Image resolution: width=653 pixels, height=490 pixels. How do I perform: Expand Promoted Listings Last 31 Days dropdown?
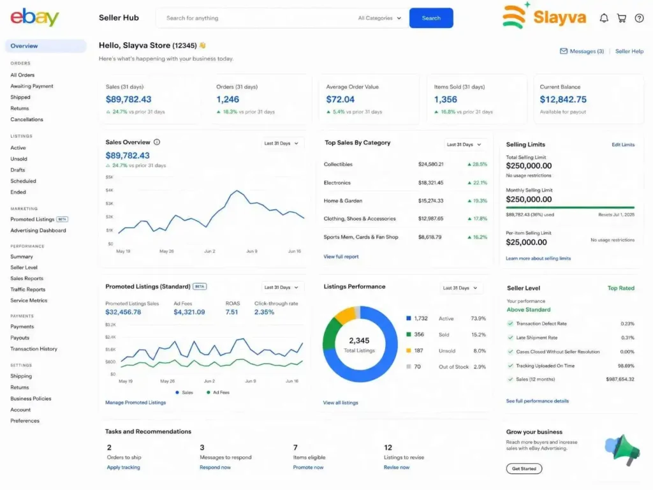(x=281, y=287)
